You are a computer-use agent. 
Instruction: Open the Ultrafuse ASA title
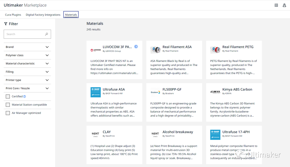[114, 89]
